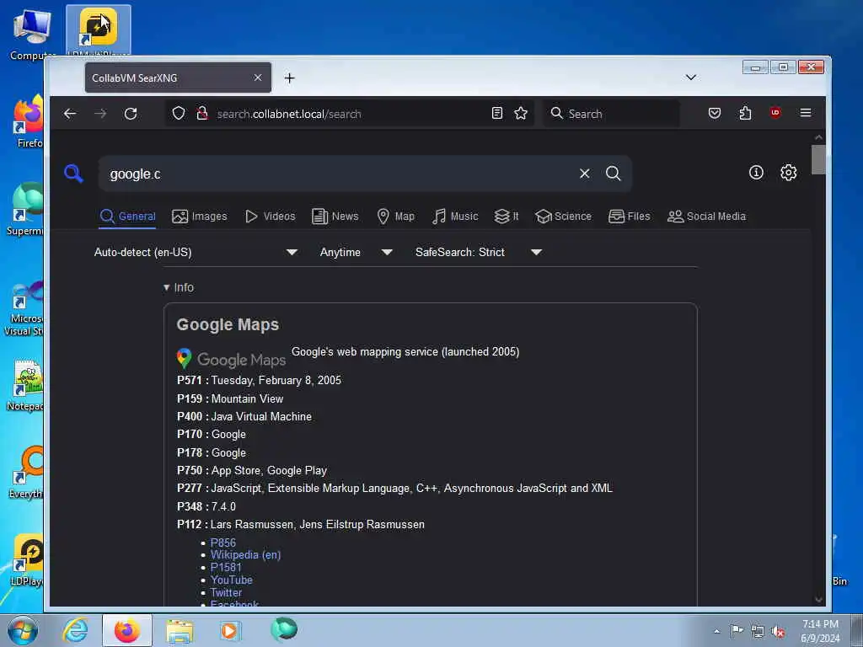Open the Twitter link
This screenshot has height=647, width=863.
click(226, 592)
